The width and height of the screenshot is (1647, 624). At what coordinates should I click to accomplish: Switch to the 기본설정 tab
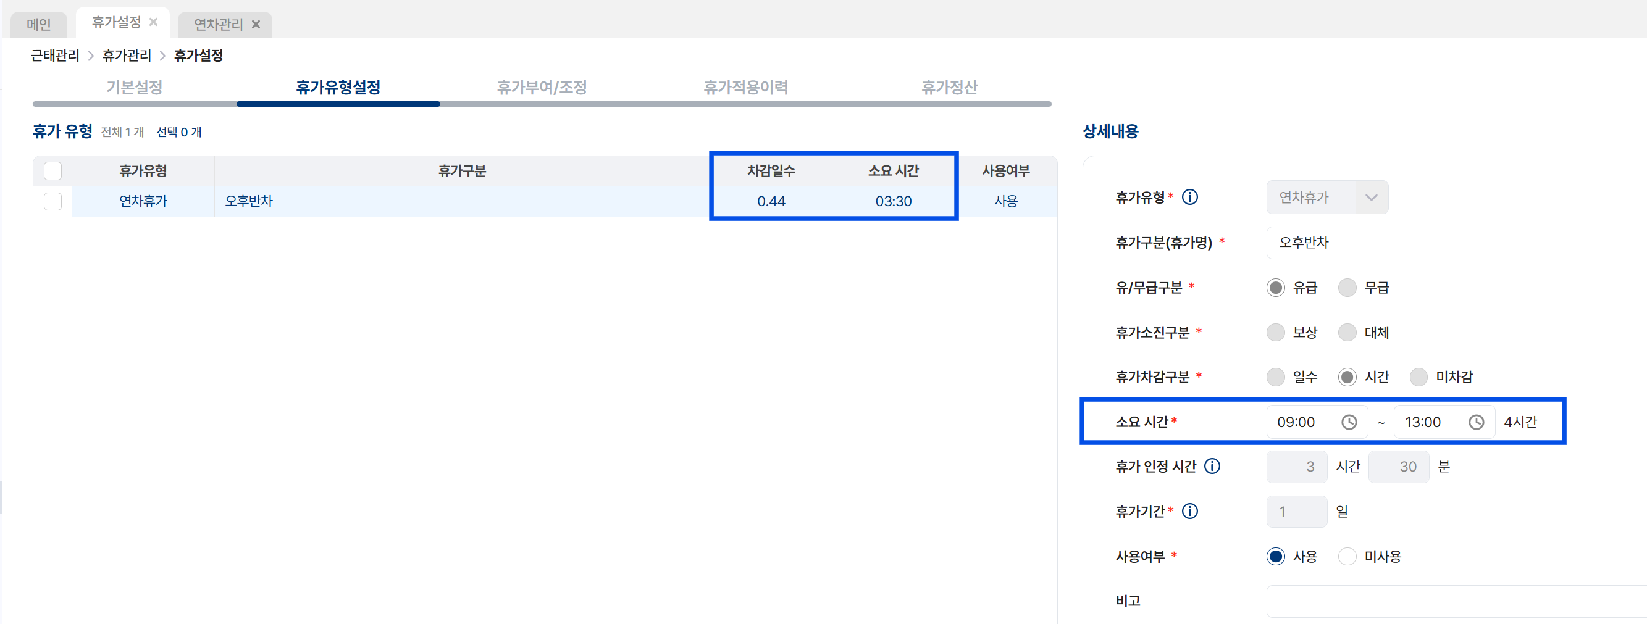(134, 87)
